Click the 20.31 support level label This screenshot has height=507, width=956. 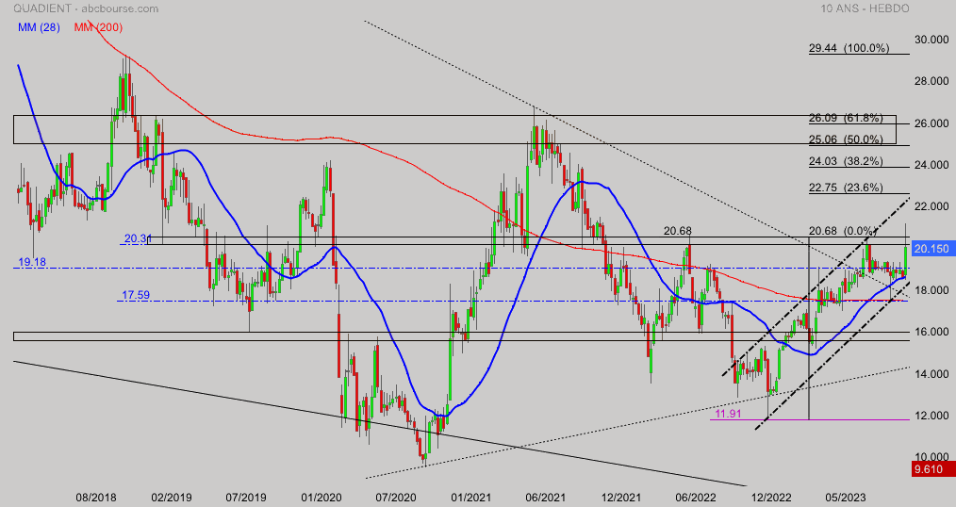click(138, 238)
